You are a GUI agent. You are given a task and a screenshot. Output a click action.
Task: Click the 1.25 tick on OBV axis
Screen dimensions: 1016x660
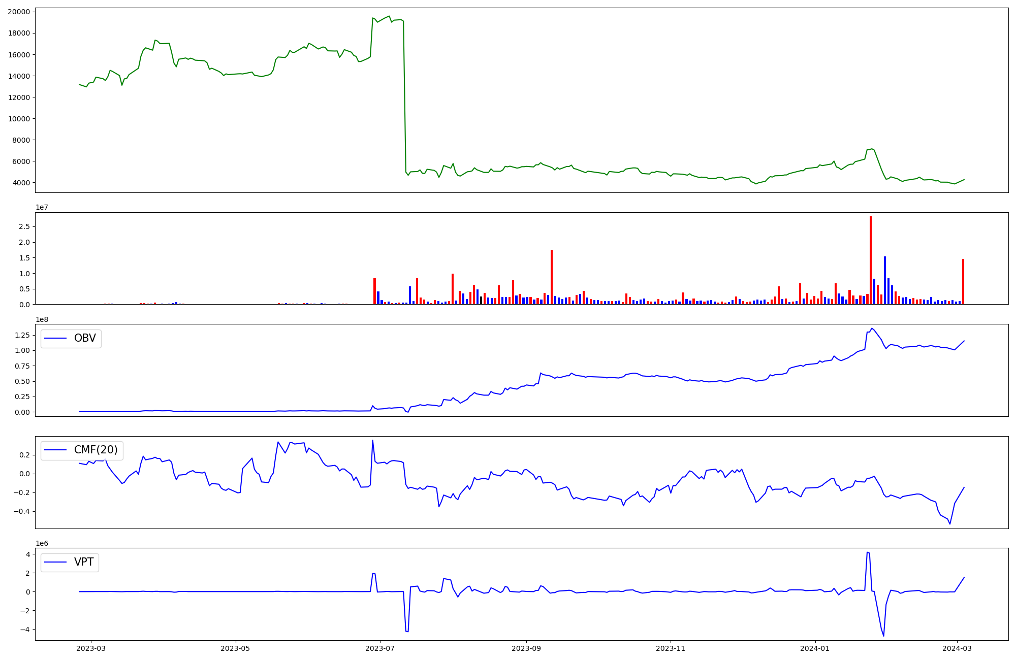click(22, 335)
